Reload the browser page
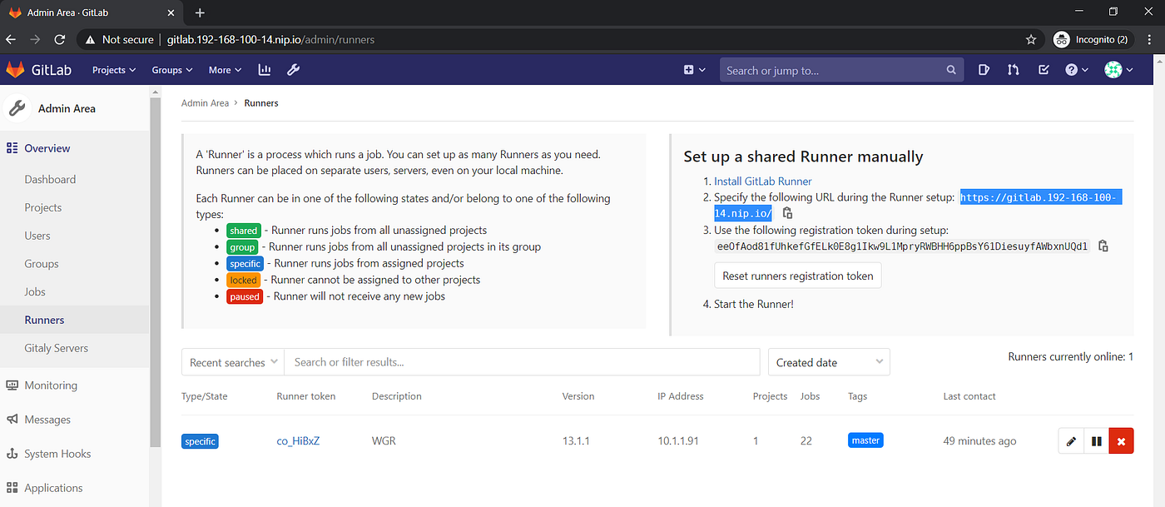The width and height of the screenshot is (1165, 507). pyautogui.click(x=60, y=39)
